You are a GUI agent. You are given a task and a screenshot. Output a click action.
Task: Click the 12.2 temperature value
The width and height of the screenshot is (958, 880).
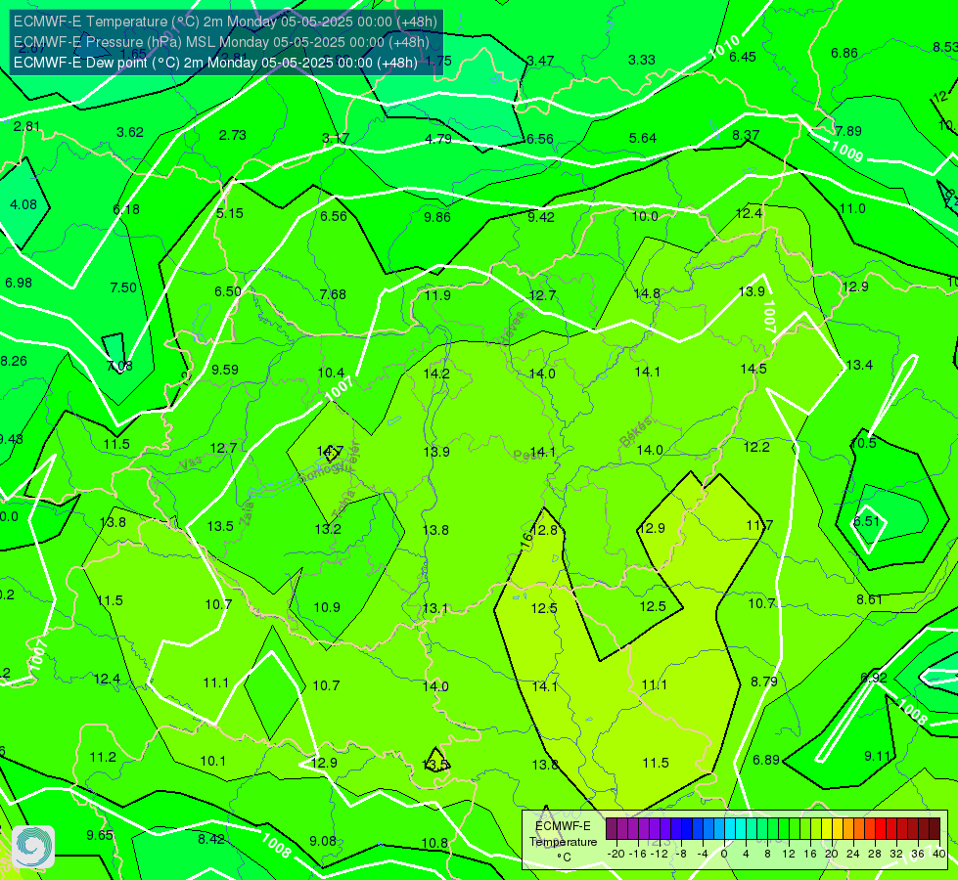coord(756,447)
